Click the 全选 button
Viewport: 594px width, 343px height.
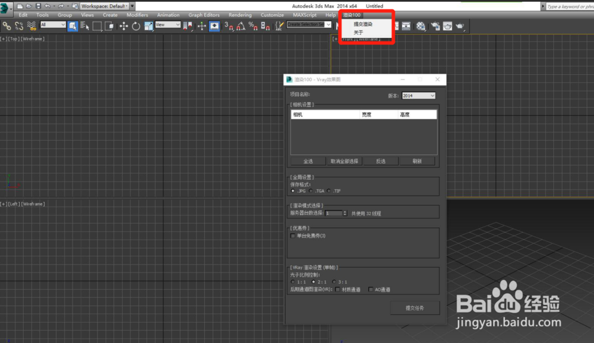point(308,161)
